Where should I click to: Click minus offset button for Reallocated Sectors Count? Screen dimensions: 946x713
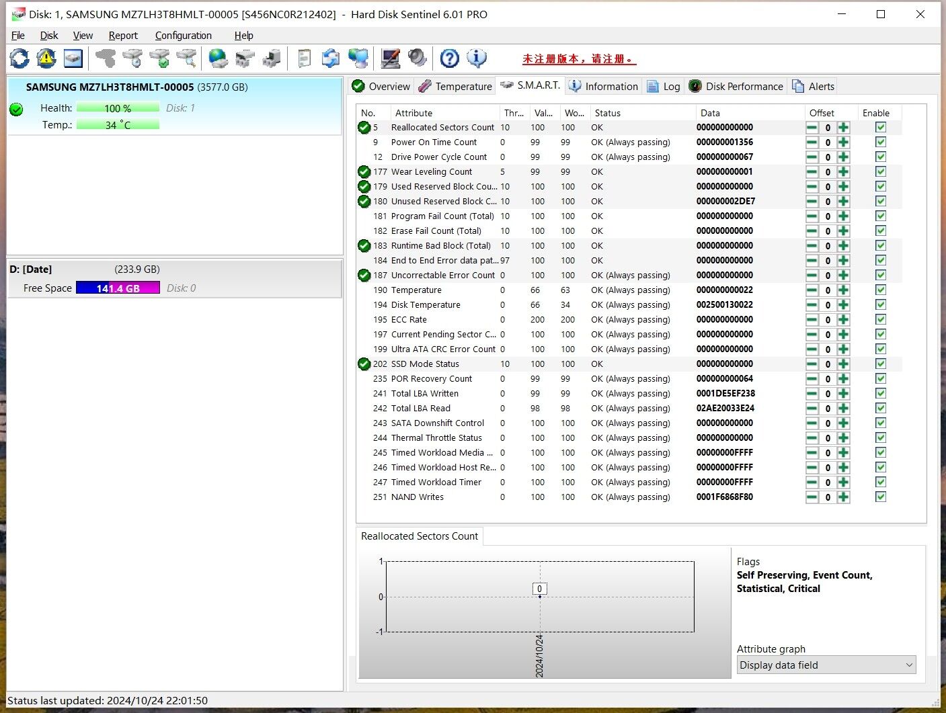click(812, 127)
